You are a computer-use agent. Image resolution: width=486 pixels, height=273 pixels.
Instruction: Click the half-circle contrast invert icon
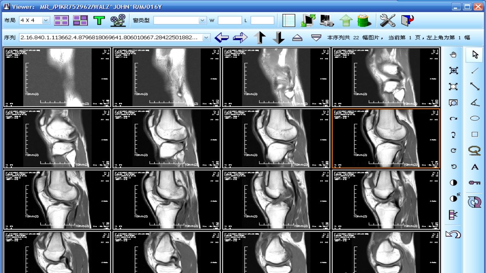point(453,183)
